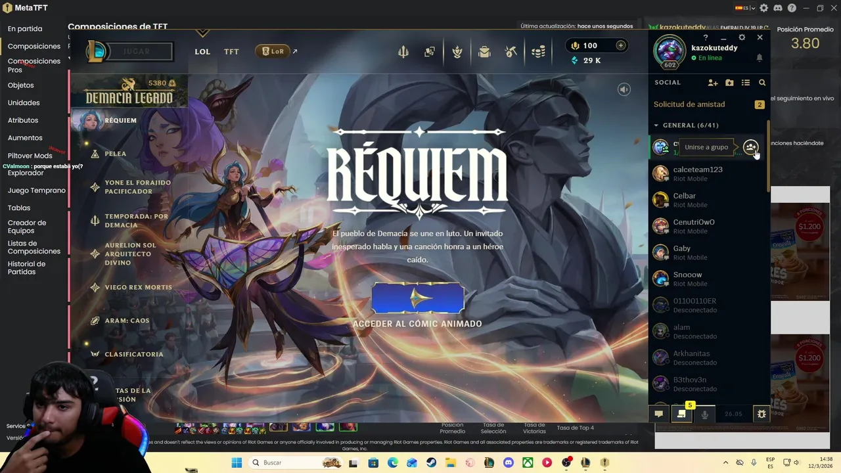Screen dimensions: 841x473
Task: Switch to the LOL tab
Action: [202, 51]
